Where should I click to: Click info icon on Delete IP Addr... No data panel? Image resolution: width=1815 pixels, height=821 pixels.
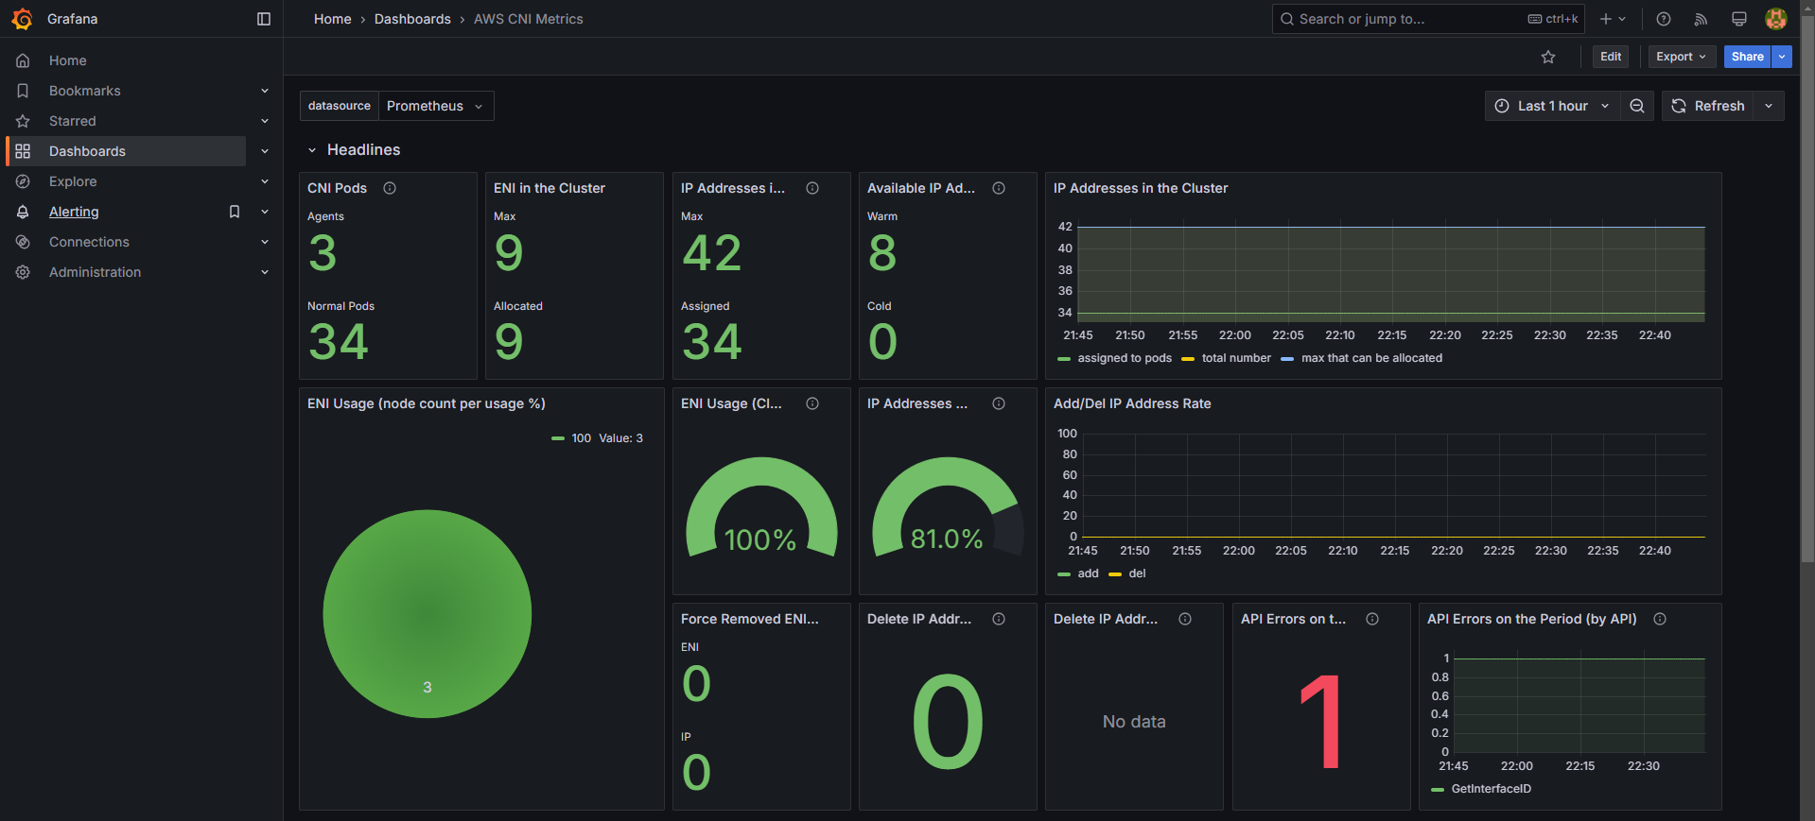[1185, 619]
